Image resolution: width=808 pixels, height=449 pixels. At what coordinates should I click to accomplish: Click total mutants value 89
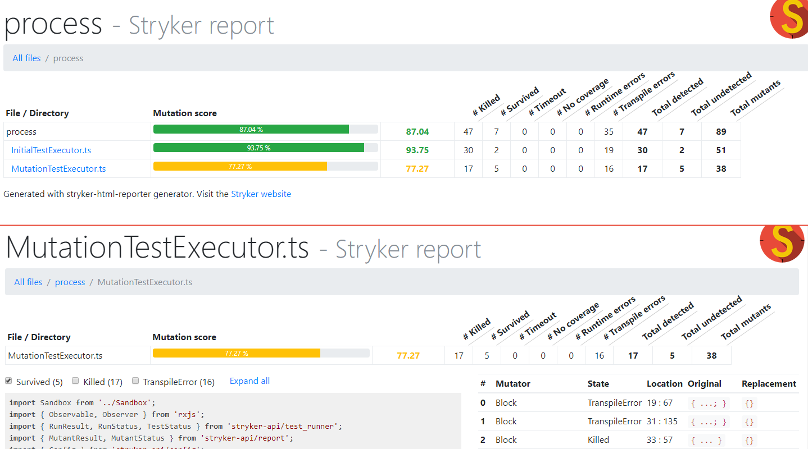click(x=721, y=131)
